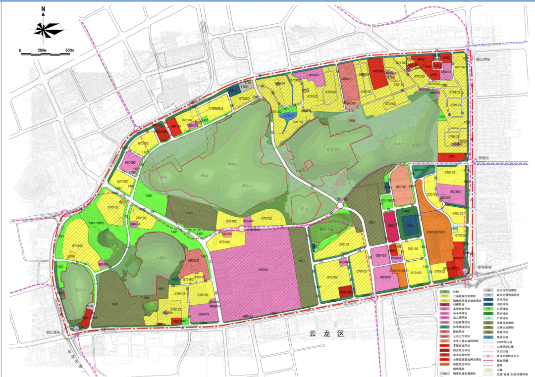Click the crimson 0802 research parcel
This screenshot has width=535, height=377.
tap(391, 226)
